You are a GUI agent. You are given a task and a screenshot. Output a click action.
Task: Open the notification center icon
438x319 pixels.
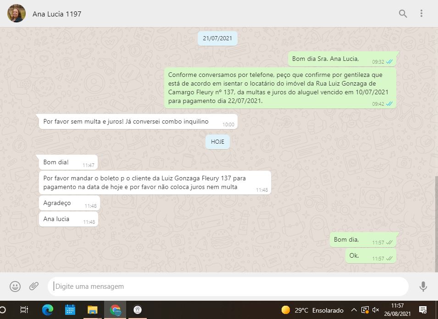click(423, 310)
